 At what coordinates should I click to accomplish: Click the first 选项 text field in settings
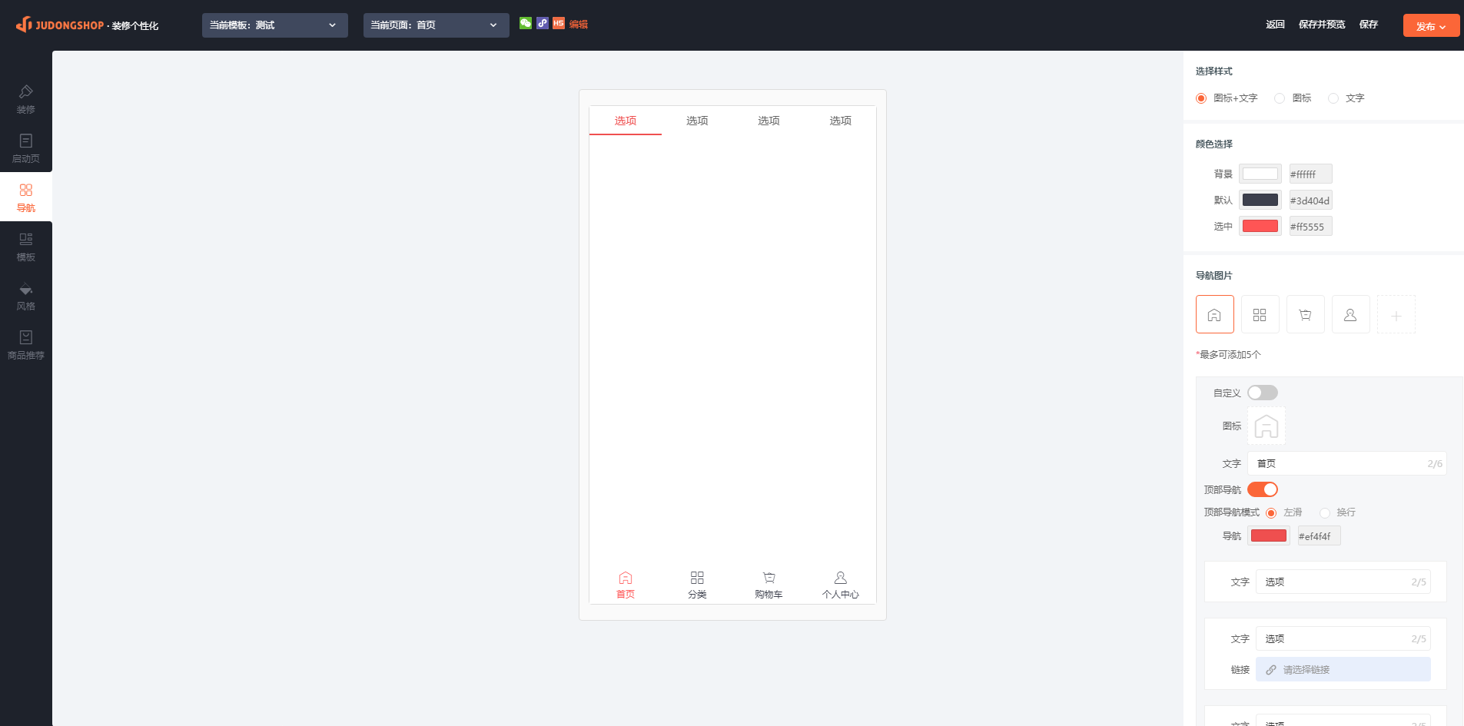pyautogui.click(x=1343, y=582)
